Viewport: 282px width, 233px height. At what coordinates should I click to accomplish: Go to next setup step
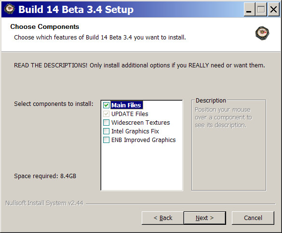click(205, 218)
